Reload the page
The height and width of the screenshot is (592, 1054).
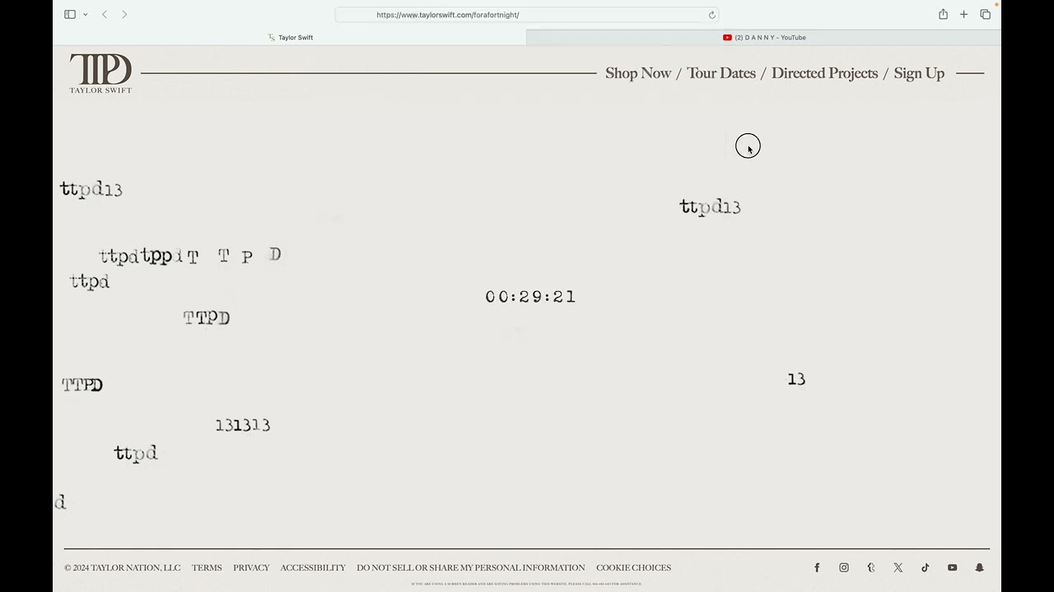point(712,15)
